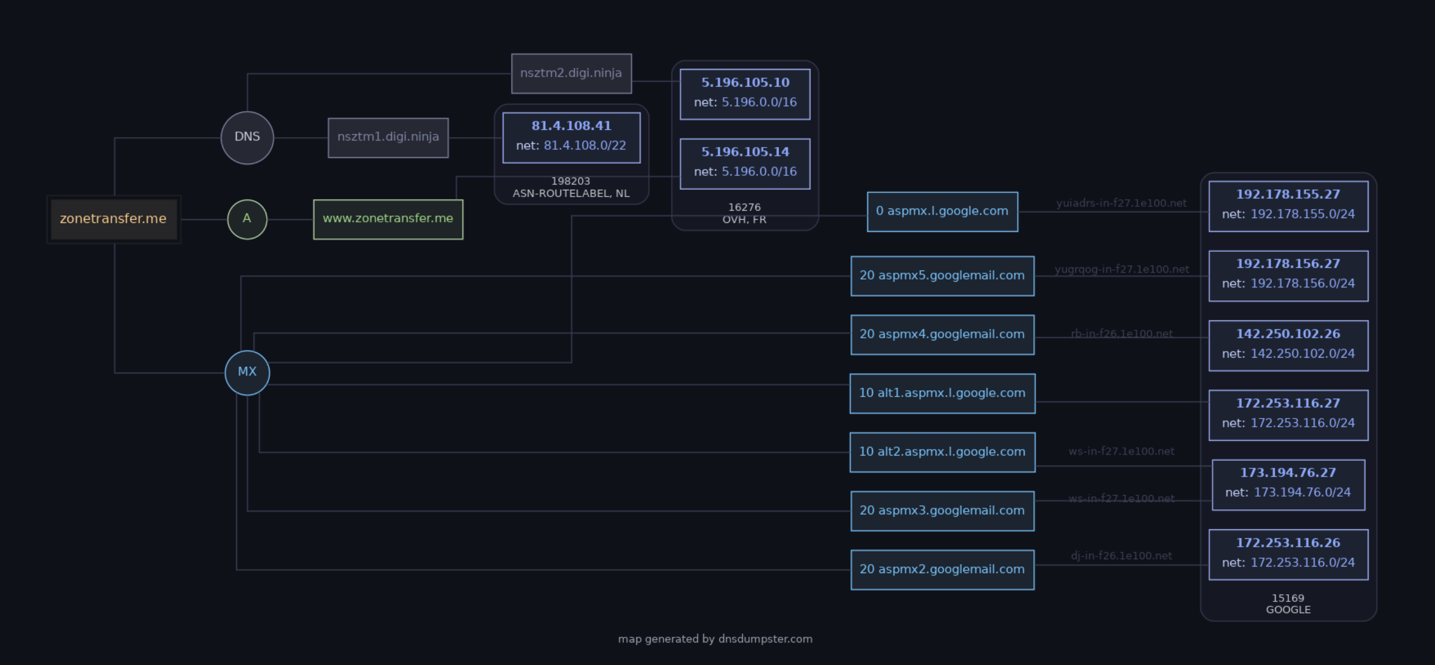This screenshot has height=665, width=1435.
Task: Click the A record circle node
Action: (247, 219)
